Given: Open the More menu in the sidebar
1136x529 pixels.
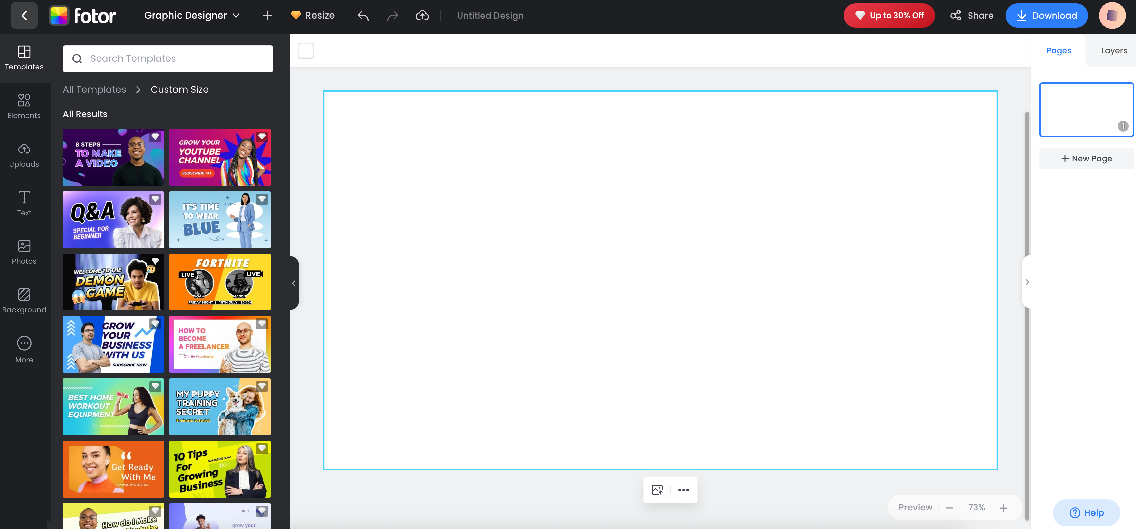Looking at the screenshot, I should 24,349.
